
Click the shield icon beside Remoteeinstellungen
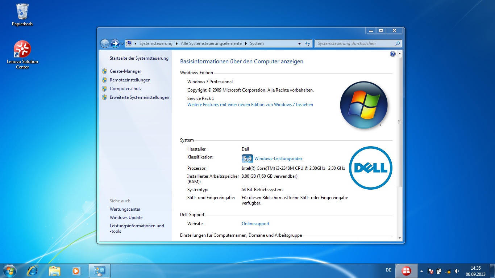[104, 80]
